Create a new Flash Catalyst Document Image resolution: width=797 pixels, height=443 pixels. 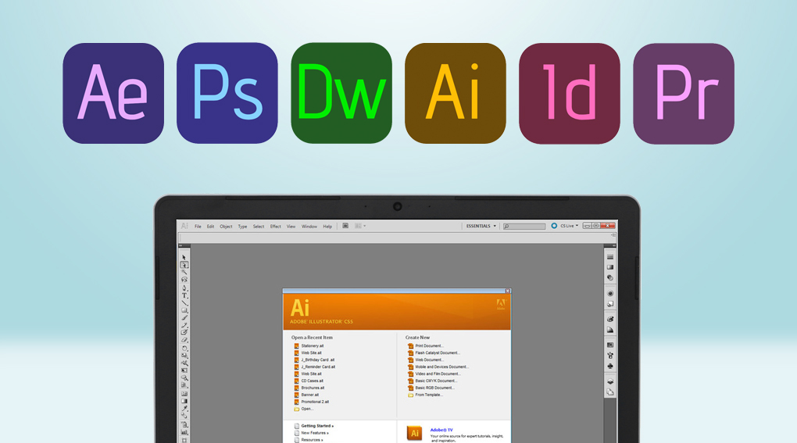pyautogui.click(x=434, y=352)
